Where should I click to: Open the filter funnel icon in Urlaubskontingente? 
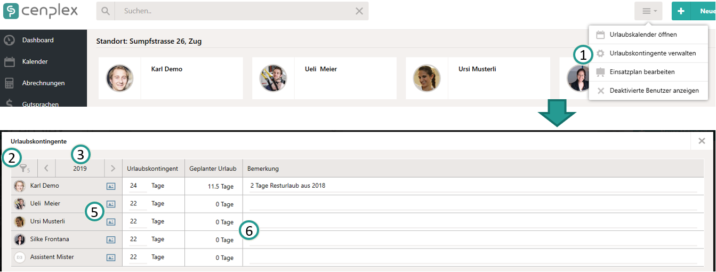click(24, 169)
